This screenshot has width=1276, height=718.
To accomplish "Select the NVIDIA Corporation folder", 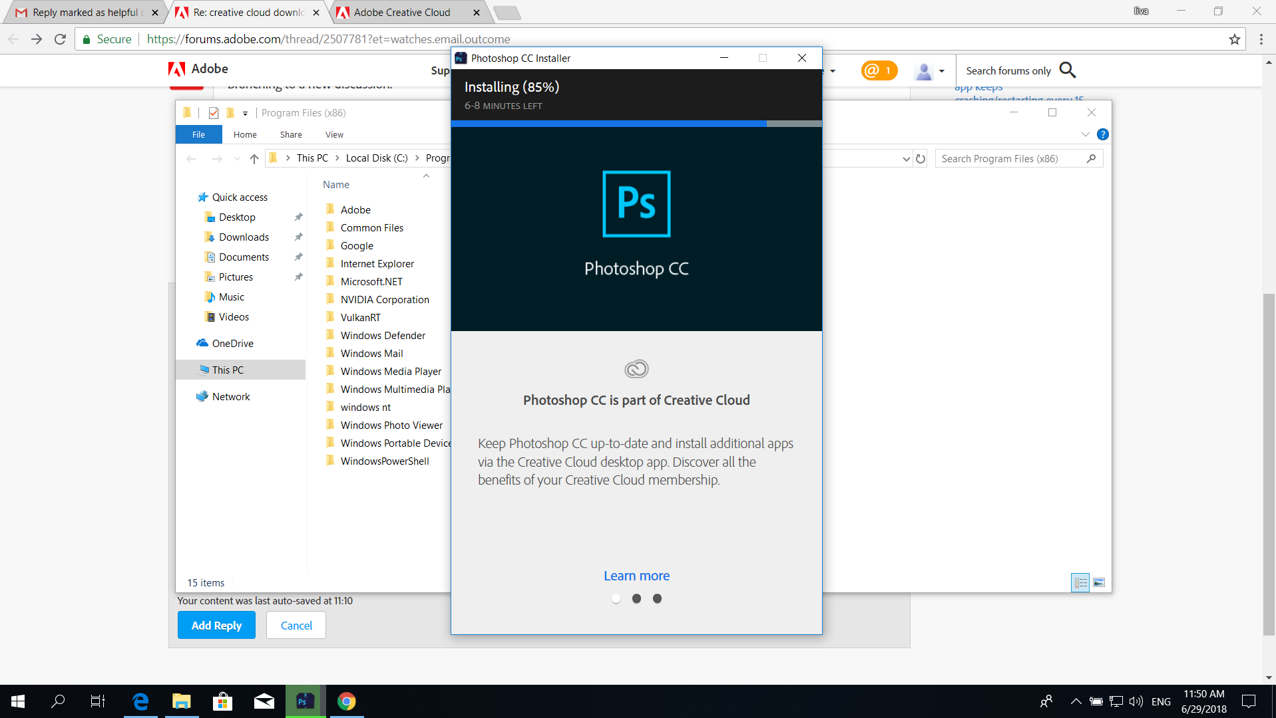I will 385,299.
